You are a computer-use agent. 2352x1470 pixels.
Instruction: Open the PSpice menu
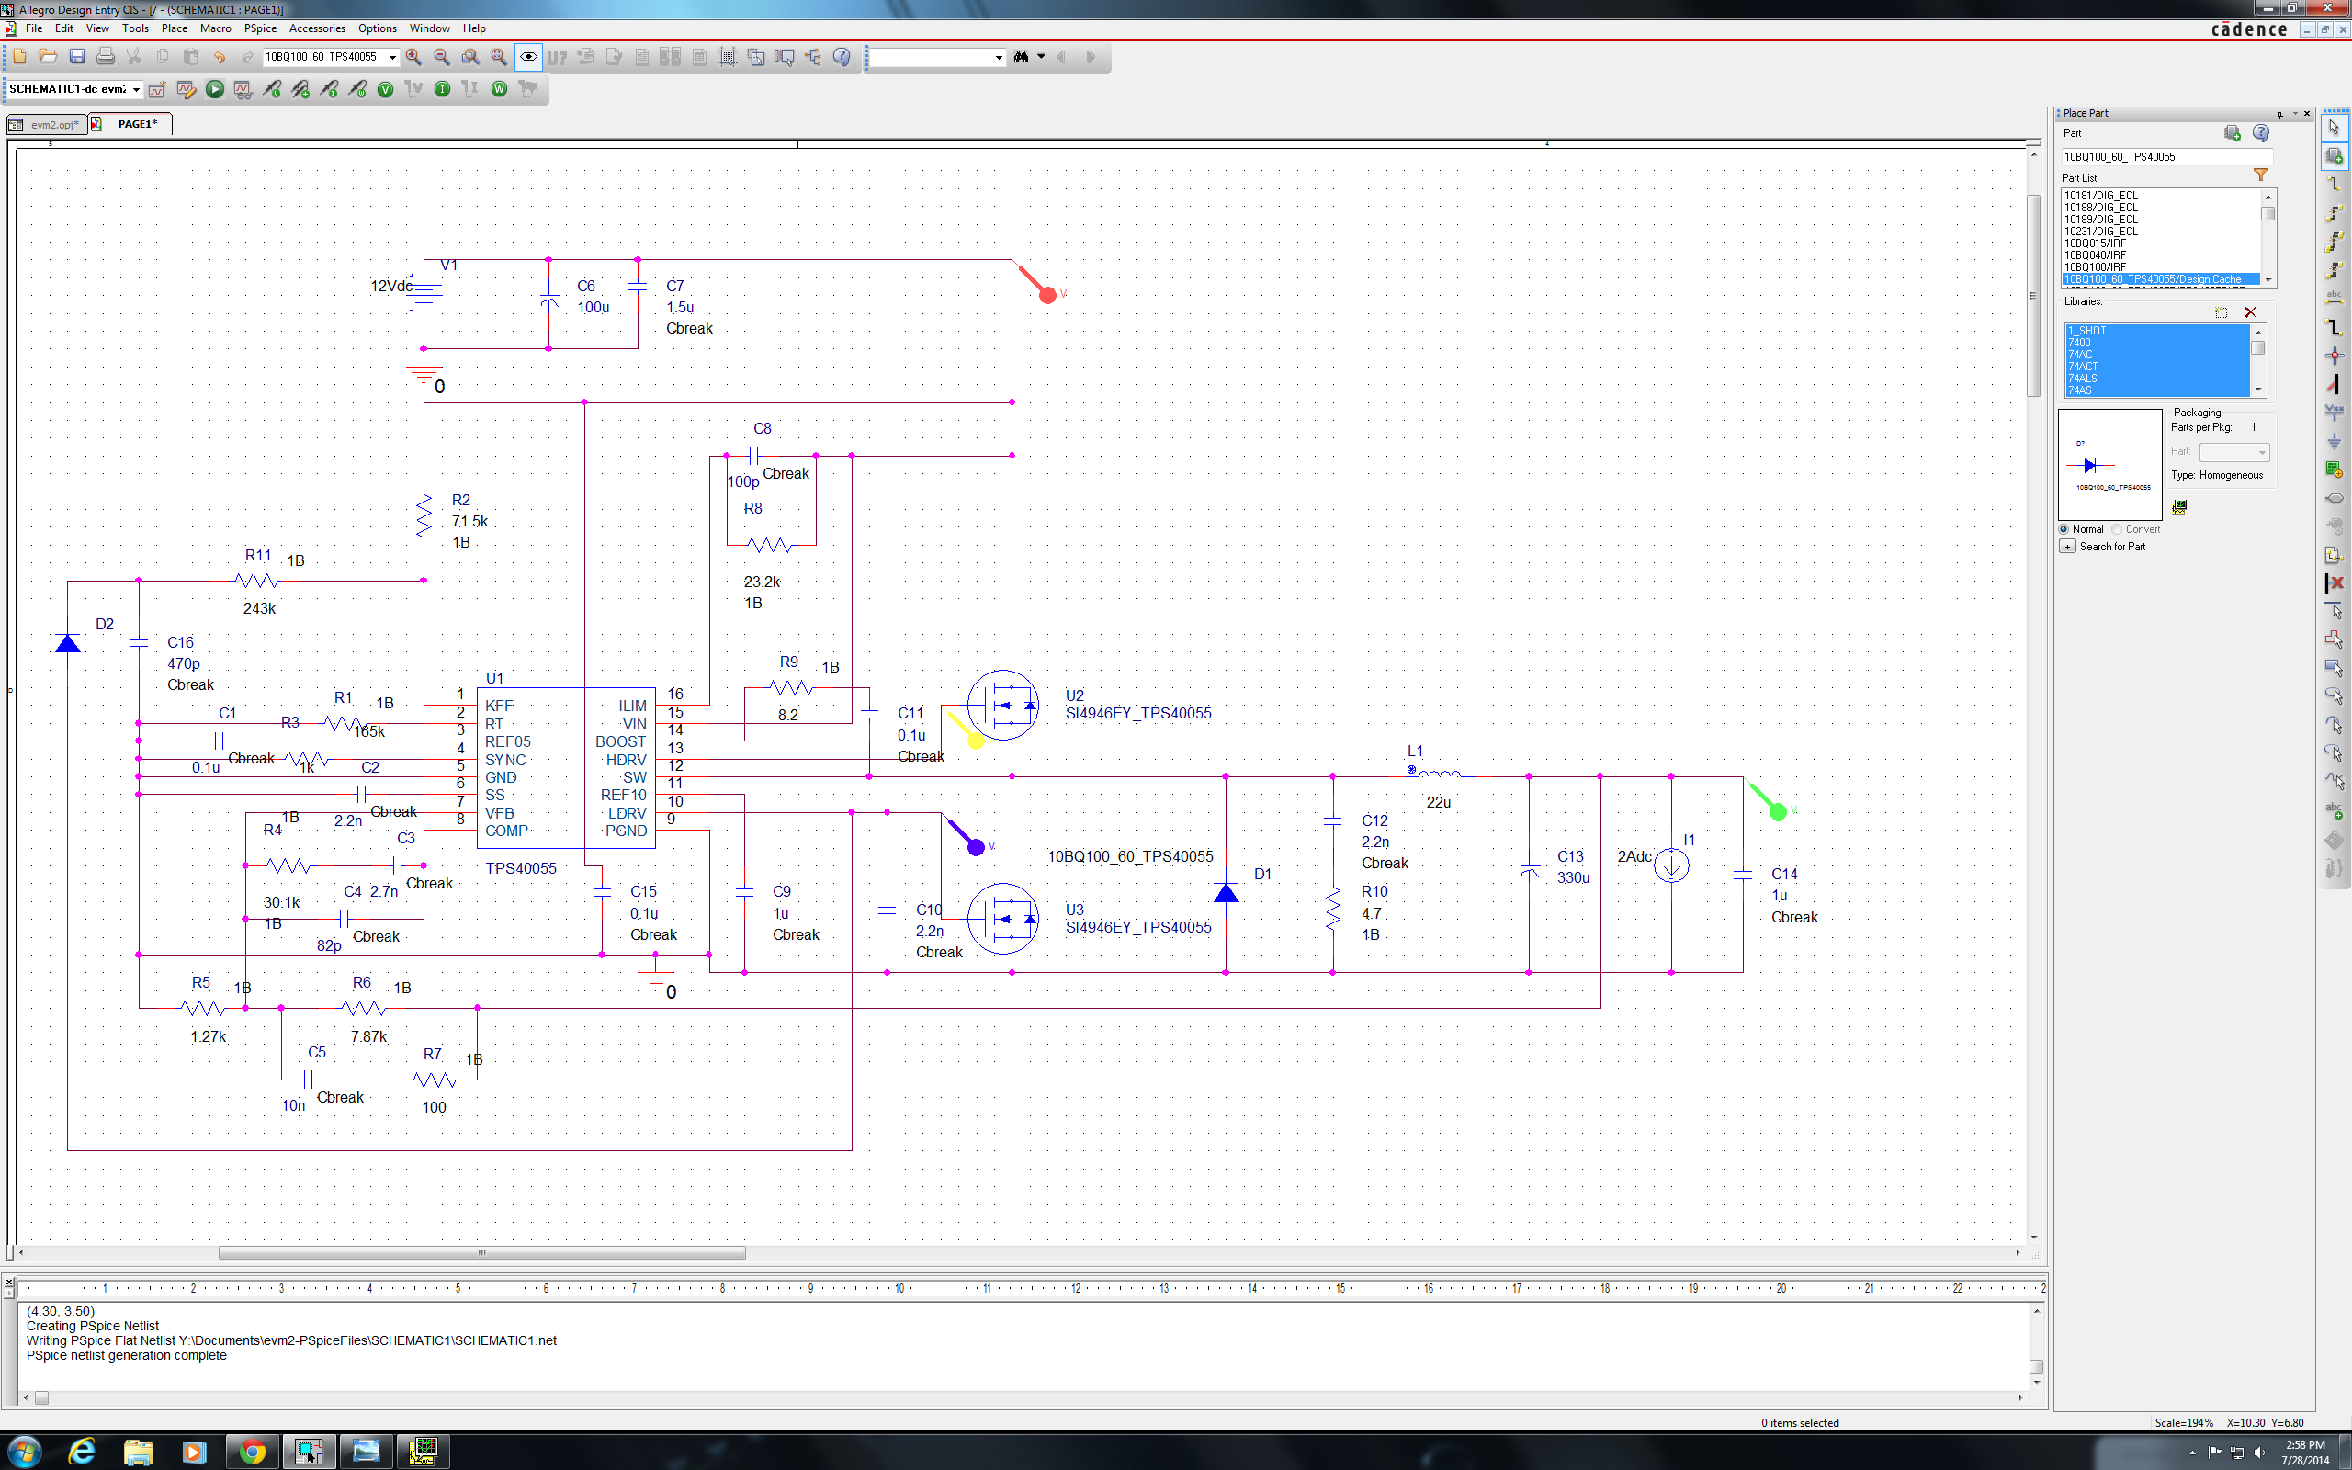pyautogui.click(x=261, y=28)
